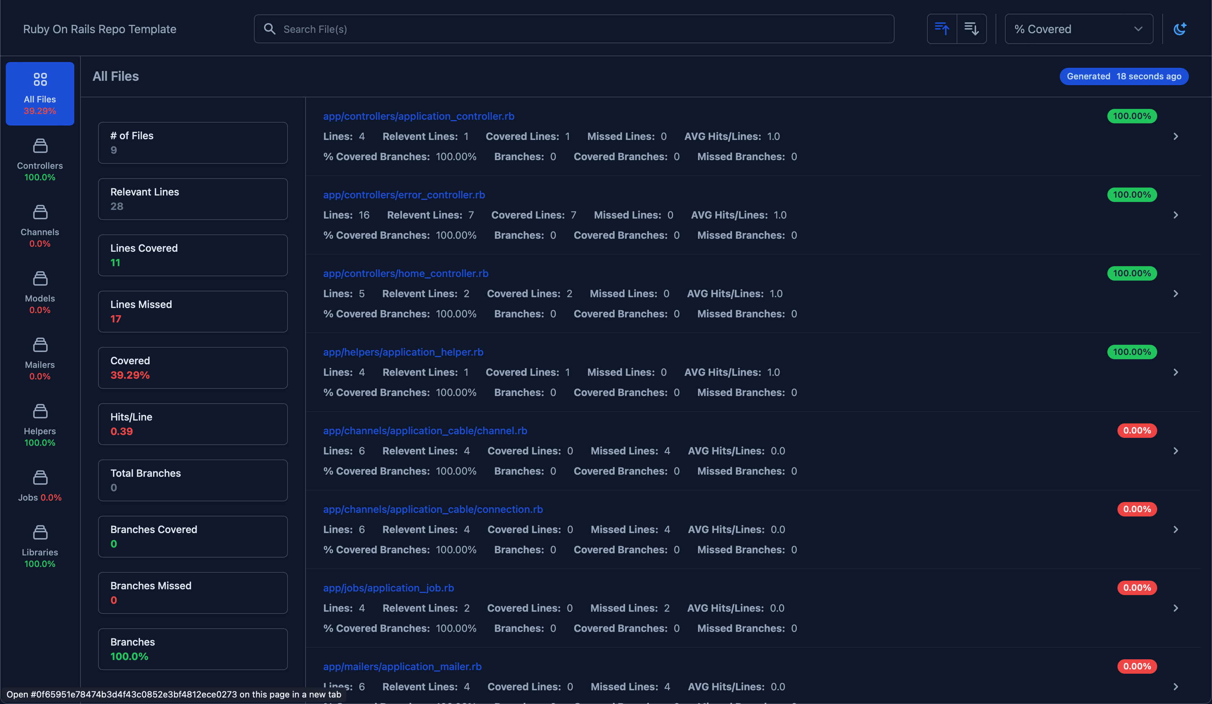Click the Generated 18 seconds ago badge
The image size is (1212, 704).
click(x=1124, y=76)
